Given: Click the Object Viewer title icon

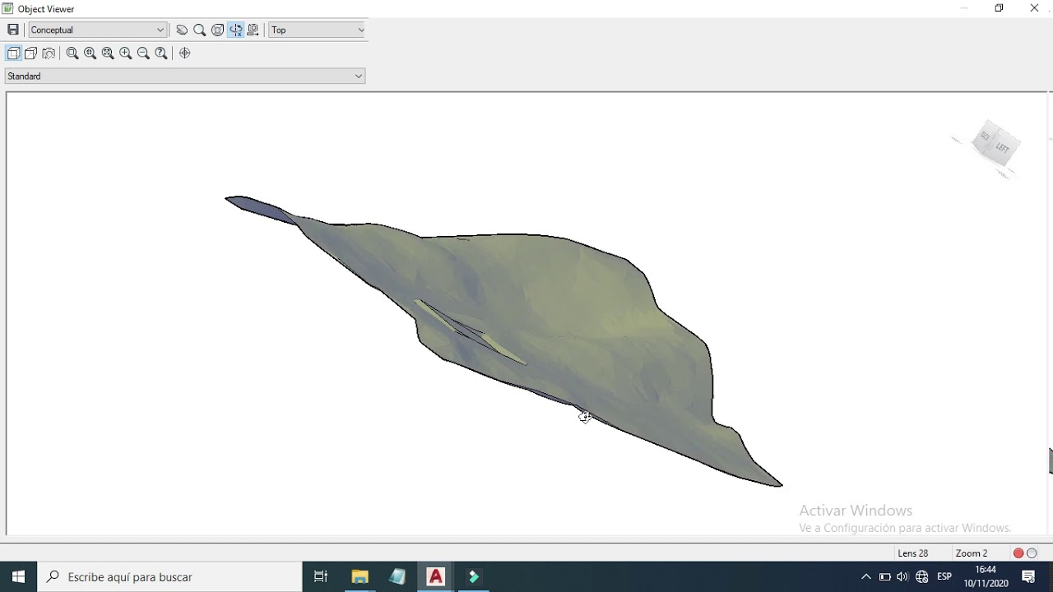Looking at the screenshot, I should (8, 8).
